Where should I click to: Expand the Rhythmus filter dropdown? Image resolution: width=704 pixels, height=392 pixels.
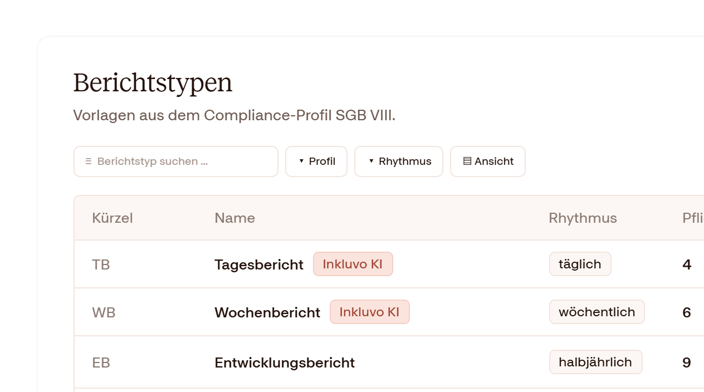tap(399, 161)
